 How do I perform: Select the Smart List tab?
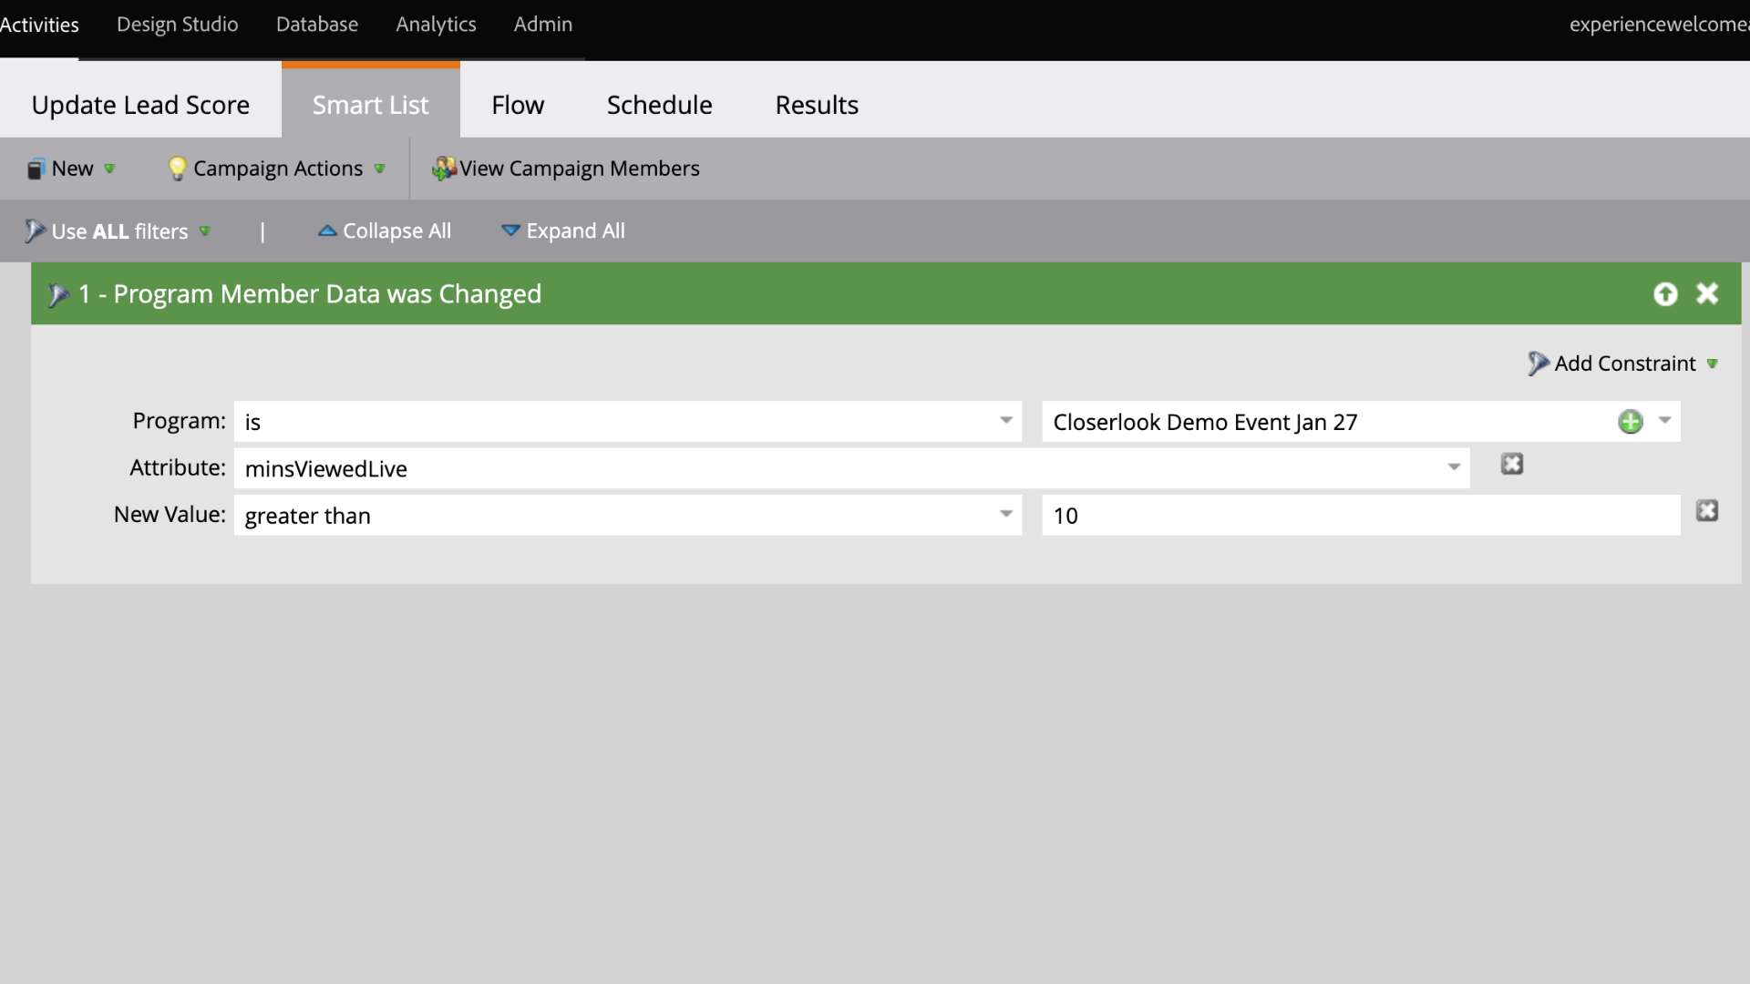pyautogui.click(x=370, y=105)
